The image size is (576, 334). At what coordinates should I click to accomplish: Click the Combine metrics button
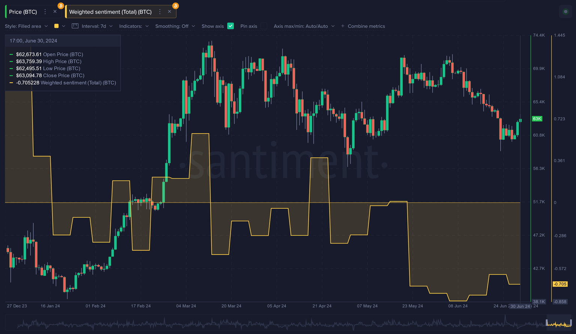point(366,26)
